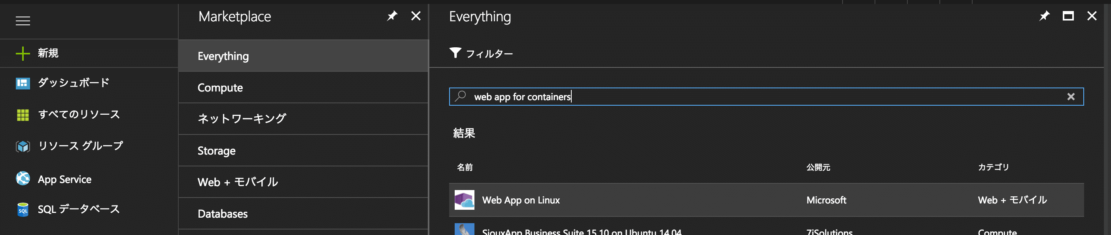Select the Databases category

pos(303,213)
